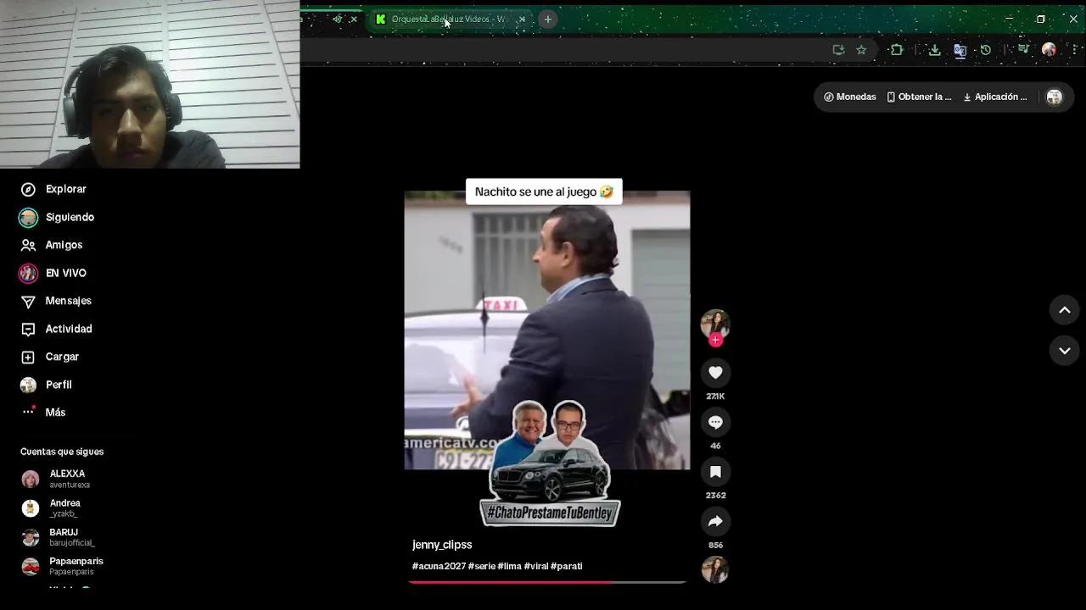
Task: Mute audio on the current tab
Action: point(338,19)
